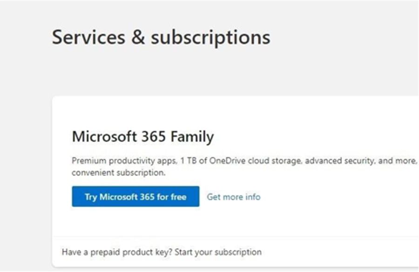
Task: Click the word "Try" on the blue button
Action: click(x=90, y=197)
